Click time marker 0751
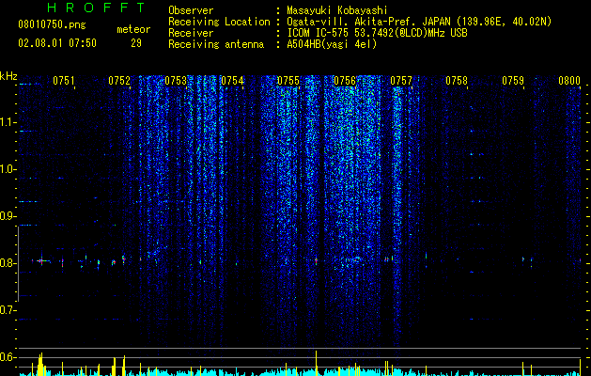Image resolution: width=591 pixels, height=376 pixels. 63,81
